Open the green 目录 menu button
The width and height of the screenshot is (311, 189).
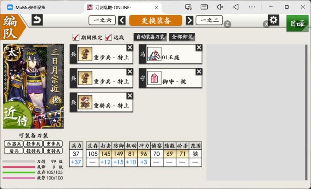[x=297, y=23]
